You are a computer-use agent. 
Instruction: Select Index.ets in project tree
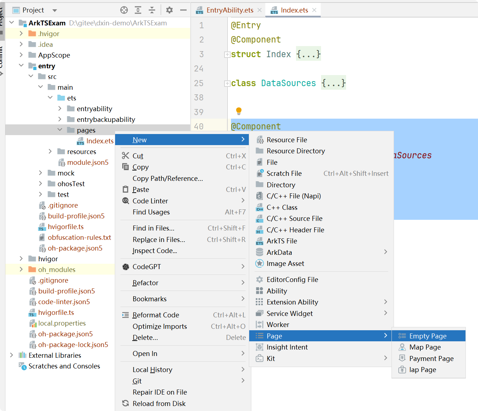click(x=100, y=141)
